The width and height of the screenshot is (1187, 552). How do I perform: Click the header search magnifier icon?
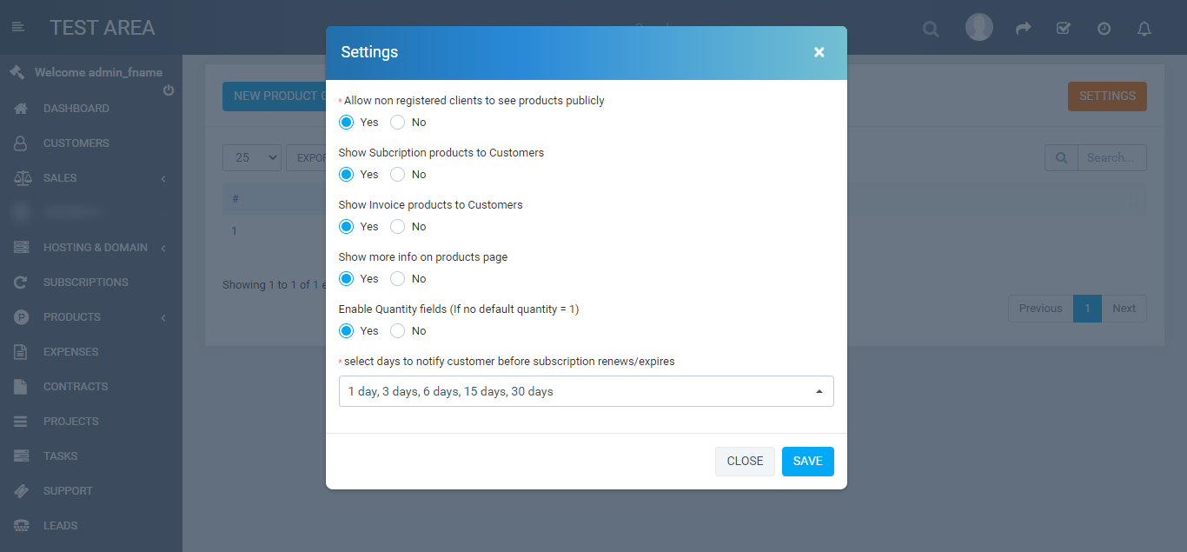pyautogui.click(x=931, y=30)
